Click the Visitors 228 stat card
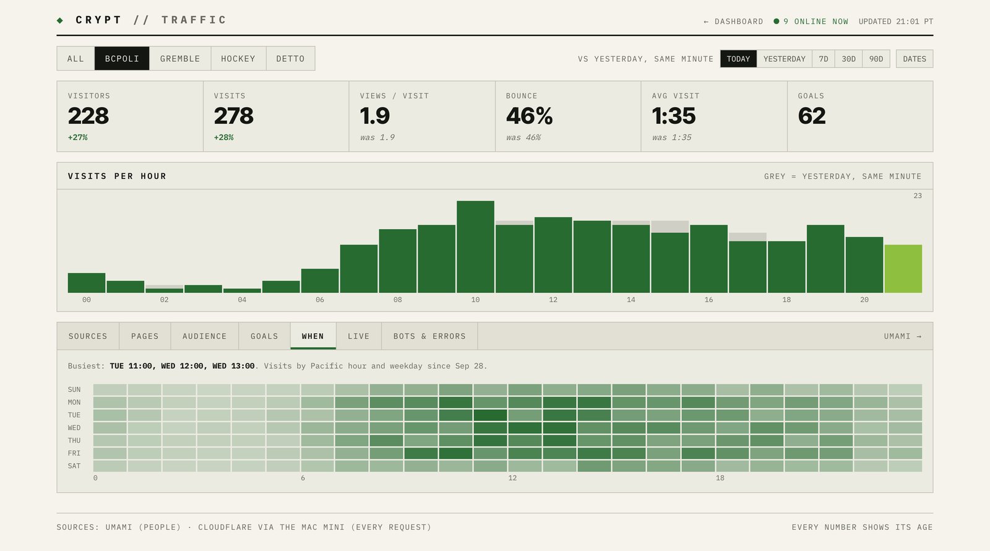This screenshot has width=990, height=551. point(130,116)
